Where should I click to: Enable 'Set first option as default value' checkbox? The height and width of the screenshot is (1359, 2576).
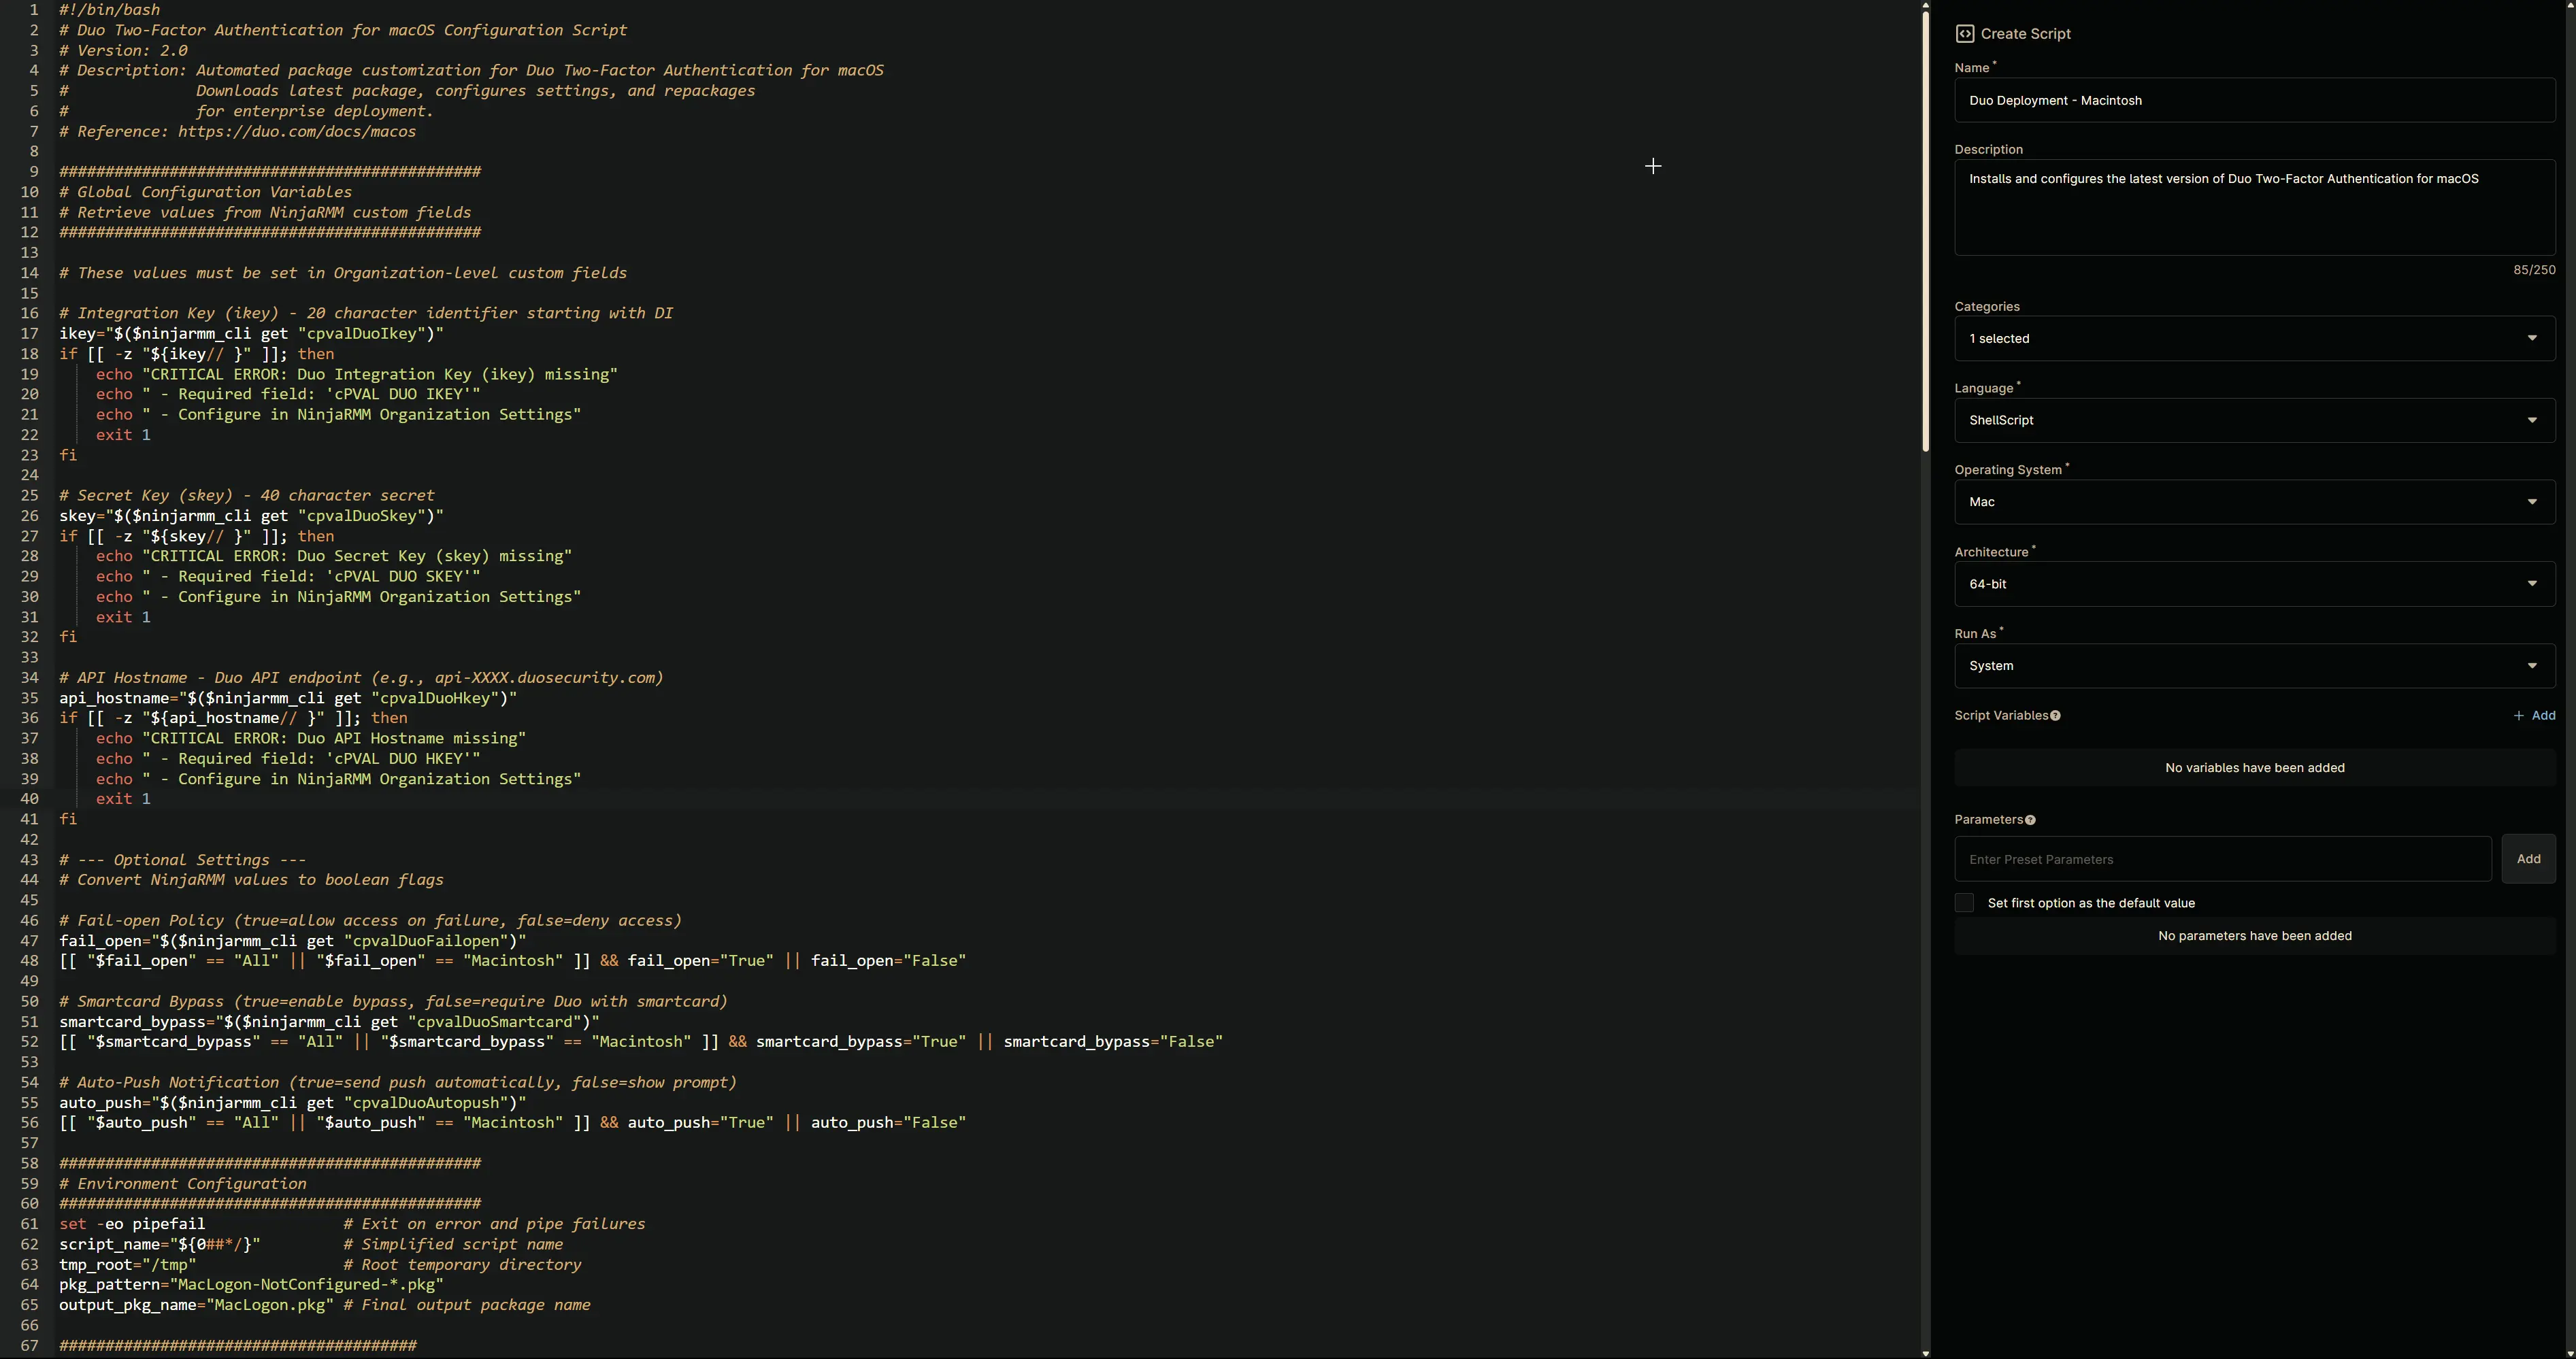tap(1964, 903)
